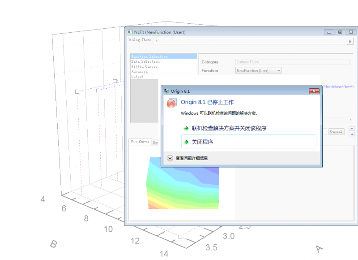
Task: Click the downward arrow button beside Cancel
Action: click(352, 129)
